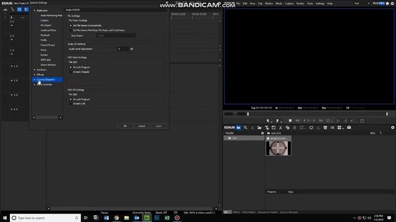Stop playback with the square Stop button
Image resolution: width=396 pixels, height=222 pixels.
pos(290,121)
